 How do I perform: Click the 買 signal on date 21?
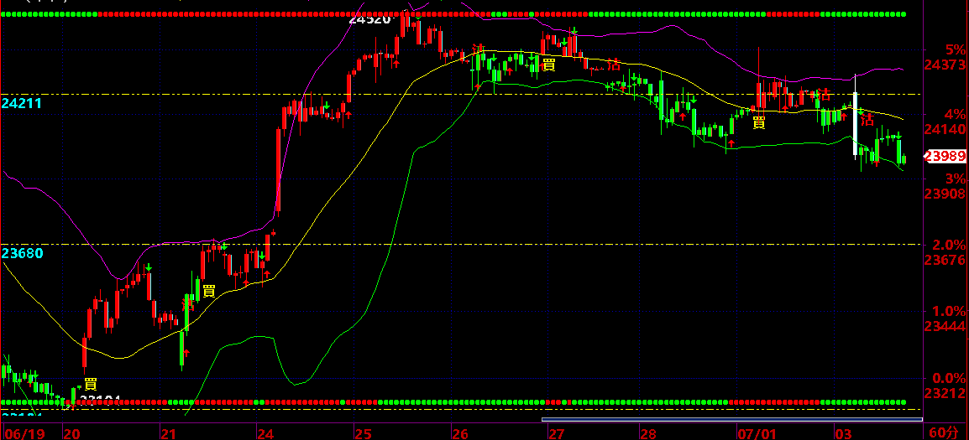[x=209, y=292]
